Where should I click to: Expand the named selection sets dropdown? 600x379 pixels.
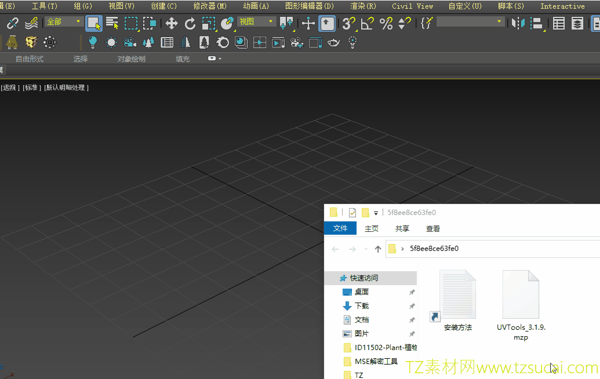(x=499, y=21)
